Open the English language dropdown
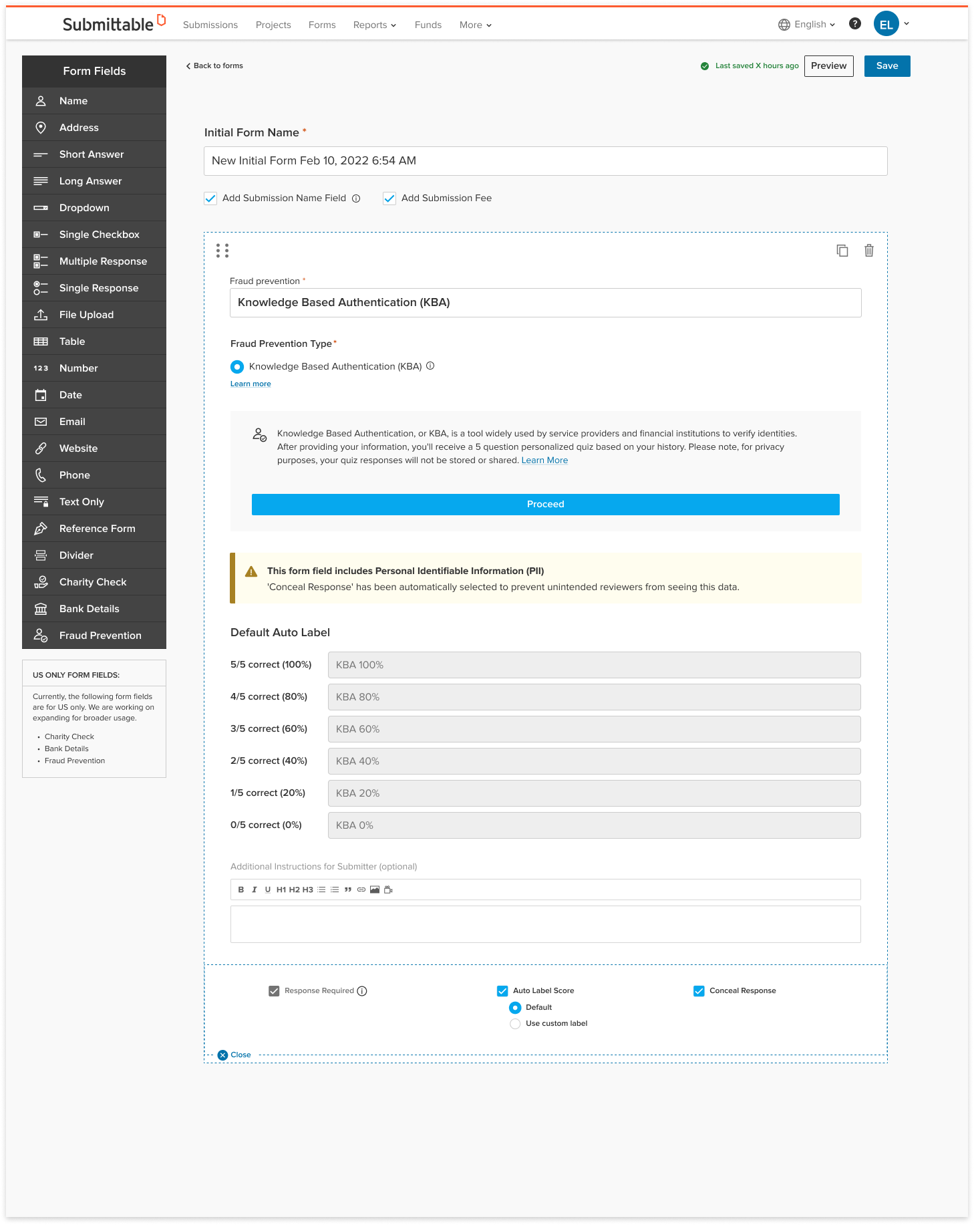This screenshot has width=974, height=1225. pos(807,25)
